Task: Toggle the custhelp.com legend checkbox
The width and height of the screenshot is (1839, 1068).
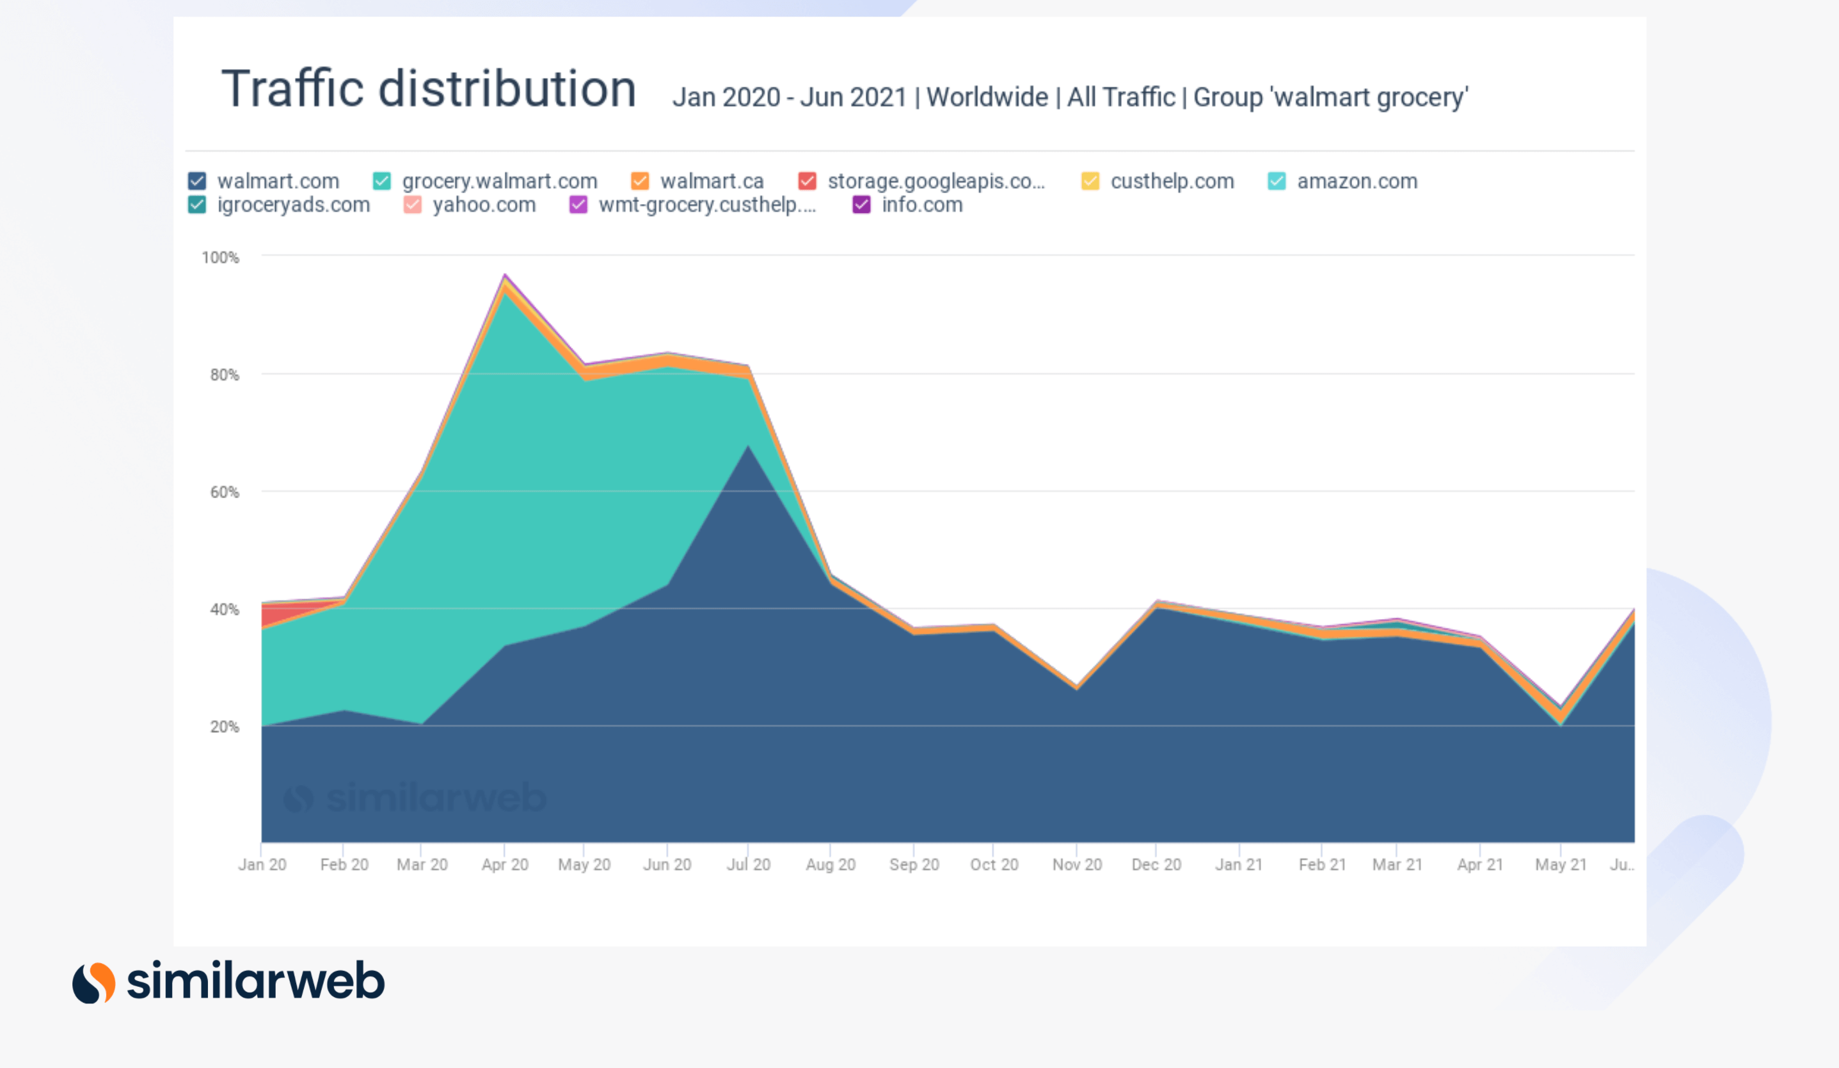Action: (1090, 181)
